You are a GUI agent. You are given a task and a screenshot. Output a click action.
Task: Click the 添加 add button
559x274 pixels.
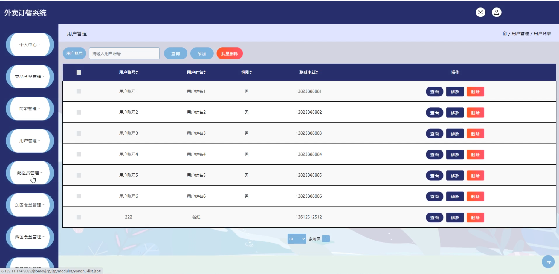(x=202, y=53)
